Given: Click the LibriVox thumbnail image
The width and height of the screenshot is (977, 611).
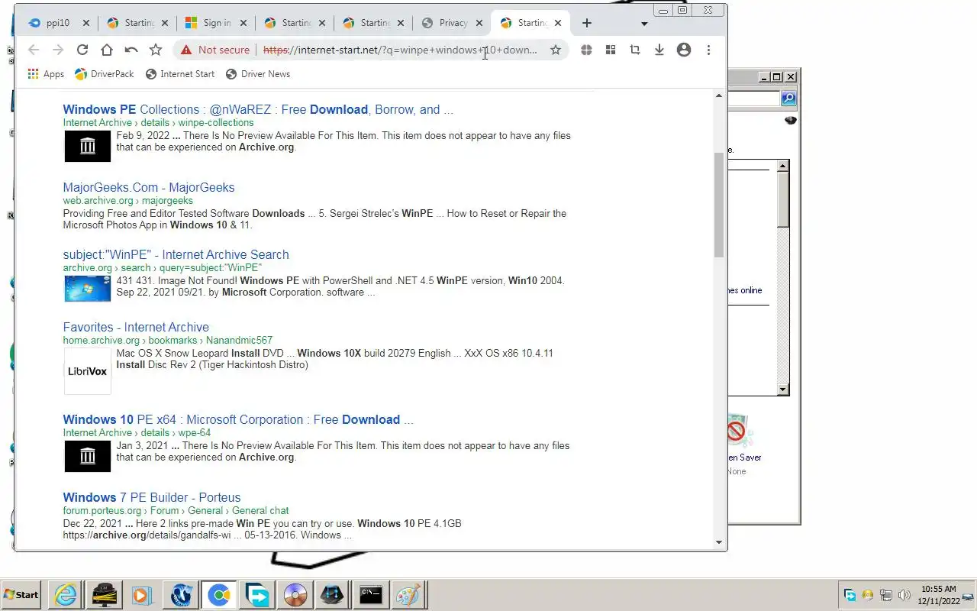Looking at the screenshot, I should click(87, 371).
